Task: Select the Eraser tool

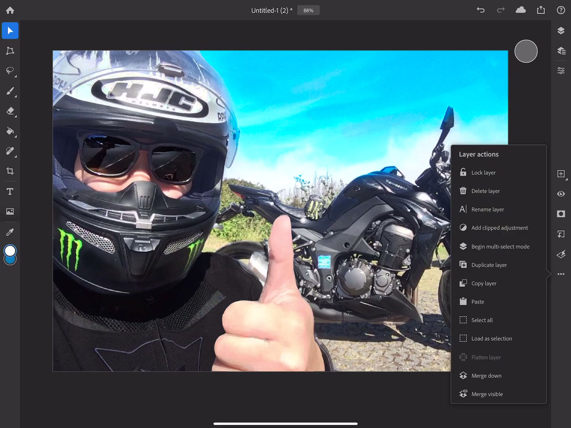Action: coord(10,111)
